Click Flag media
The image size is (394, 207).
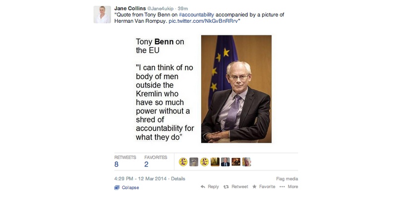[x=287, y=179]
